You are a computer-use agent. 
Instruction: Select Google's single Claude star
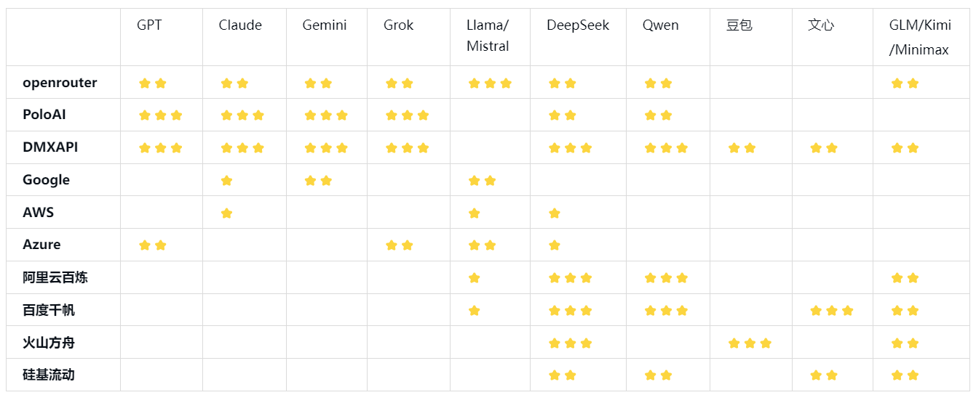tap(226, 181)
